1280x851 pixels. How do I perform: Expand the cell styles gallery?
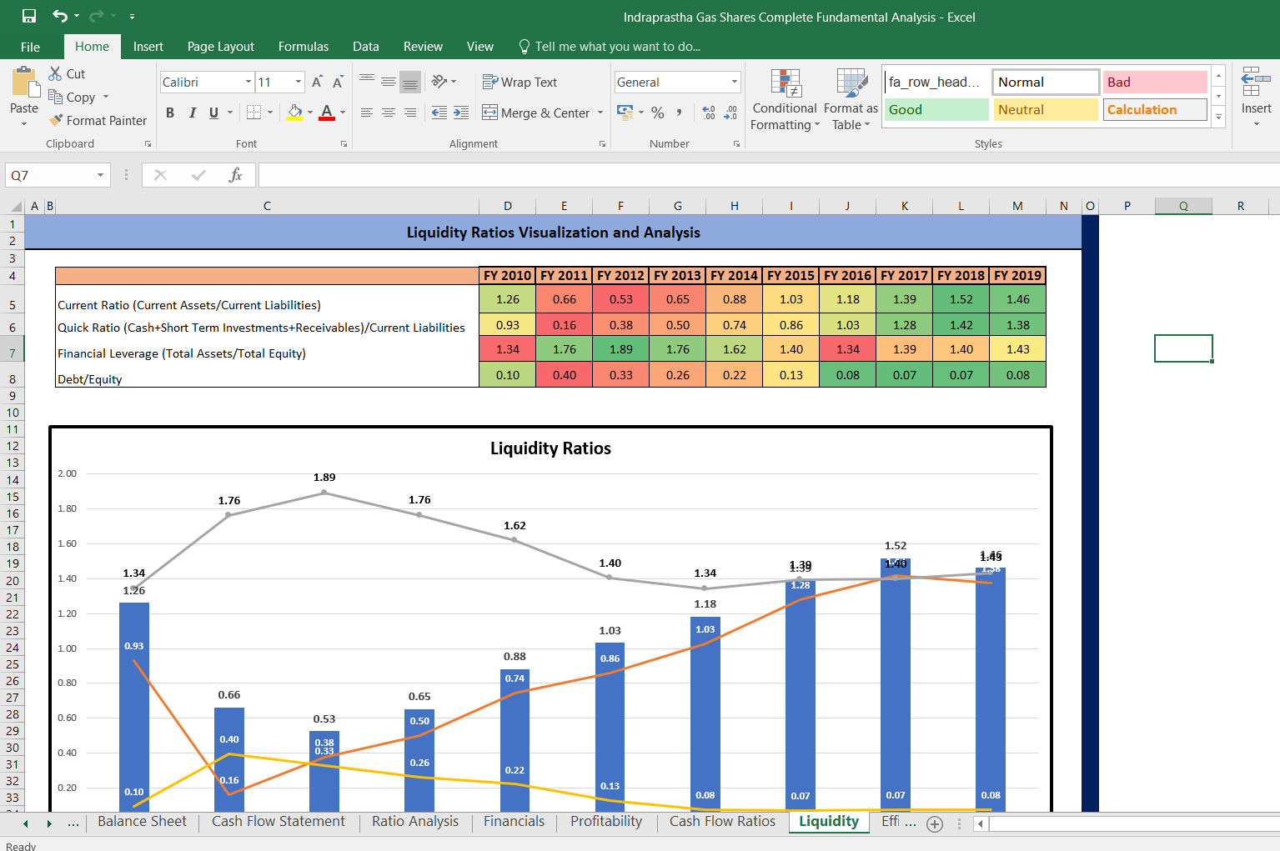(1218, 117)
